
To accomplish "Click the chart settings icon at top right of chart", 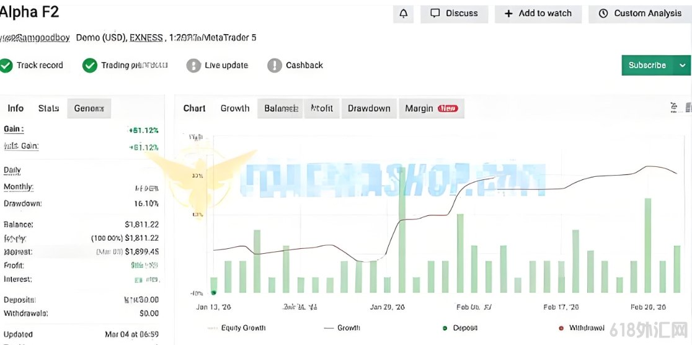I will tap(674, 107).
